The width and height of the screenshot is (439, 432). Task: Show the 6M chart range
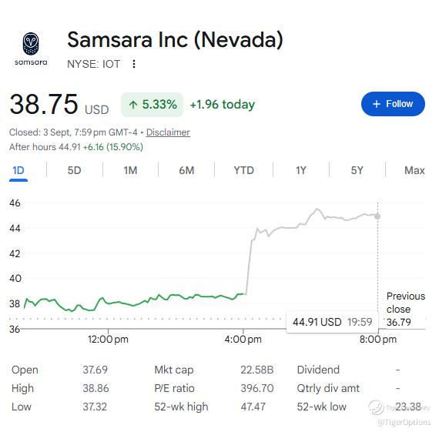[186, 170]
